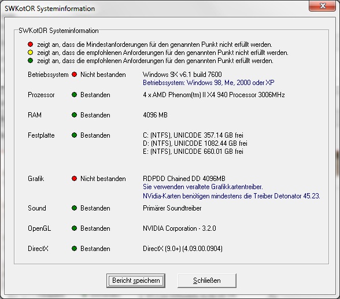
Task: Click the green legend dot ending 'erfüllt werden.'
Action: 30,61
